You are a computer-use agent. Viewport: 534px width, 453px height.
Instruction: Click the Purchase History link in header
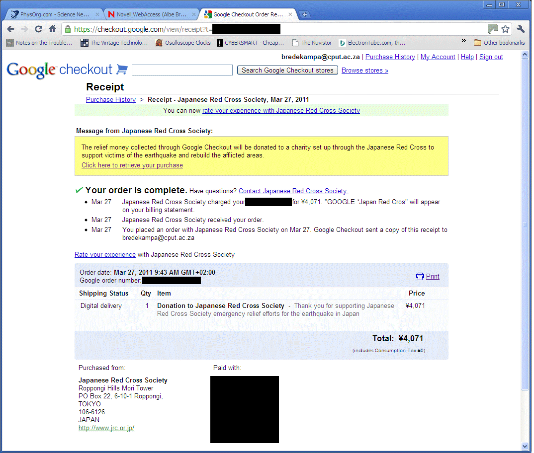point(390,57)
